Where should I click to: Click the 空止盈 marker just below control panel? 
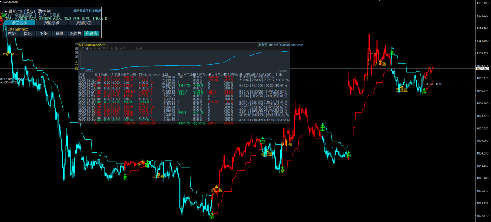pos(9,54)
